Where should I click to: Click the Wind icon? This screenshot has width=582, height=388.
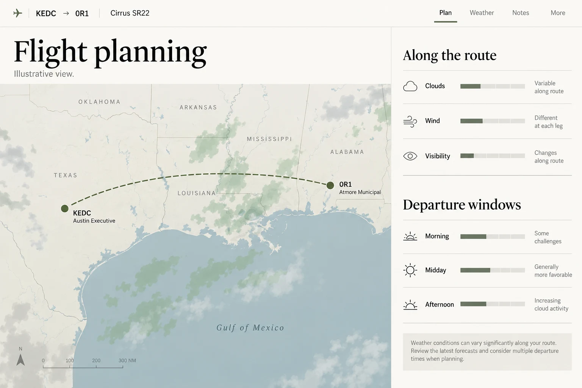coord(410,121)
